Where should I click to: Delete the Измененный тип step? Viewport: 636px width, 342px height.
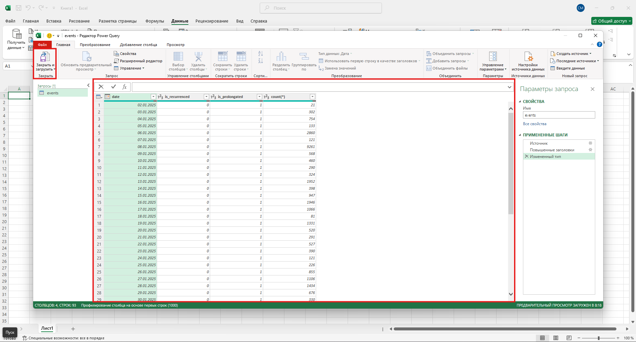527,156
